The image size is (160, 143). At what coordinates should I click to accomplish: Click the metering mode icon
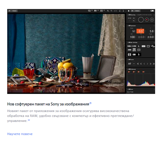tap(129, 55)
